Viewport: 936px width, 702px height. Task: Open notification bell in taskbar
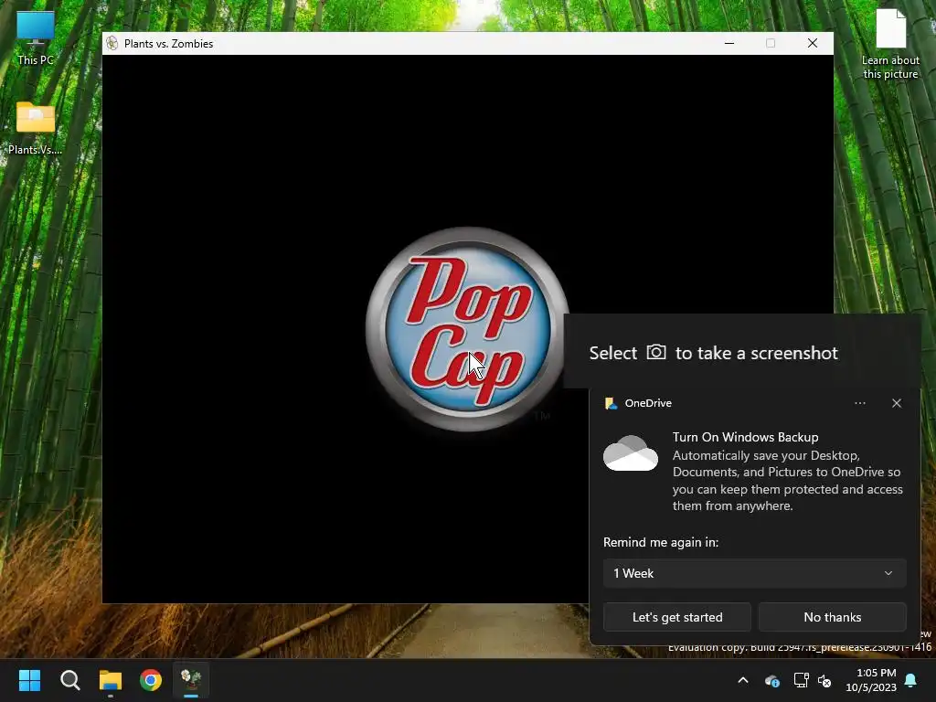pos(911,680)
